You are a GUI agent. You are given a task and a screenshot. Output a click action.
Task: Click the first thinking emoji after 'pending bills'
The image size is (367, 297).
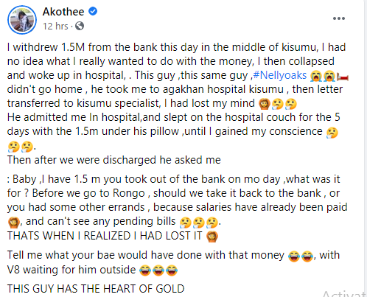point(186,223)
